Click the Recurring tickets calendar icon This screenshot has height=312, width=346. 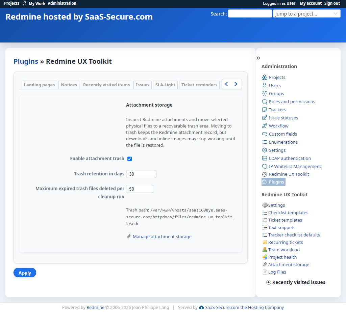pyautogui.click(x=265, y=243)
